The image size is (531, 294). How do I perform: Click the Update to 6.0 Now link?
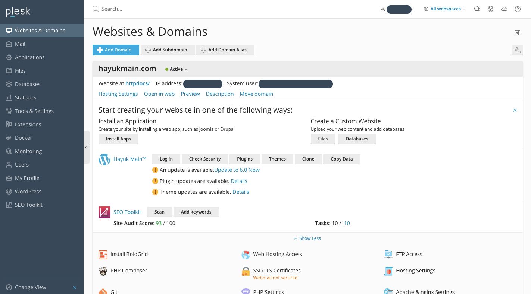point(237,170)
